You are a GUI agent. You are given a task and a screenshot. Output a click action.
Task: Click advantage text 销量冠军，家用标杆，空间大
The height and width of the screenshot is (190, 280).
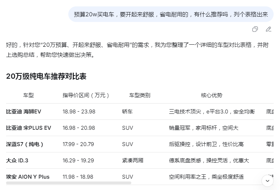[x=204, y=128]
